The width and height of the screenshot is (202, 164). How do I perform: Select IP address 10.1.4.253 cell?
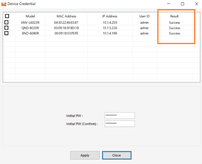pos(110,23)
